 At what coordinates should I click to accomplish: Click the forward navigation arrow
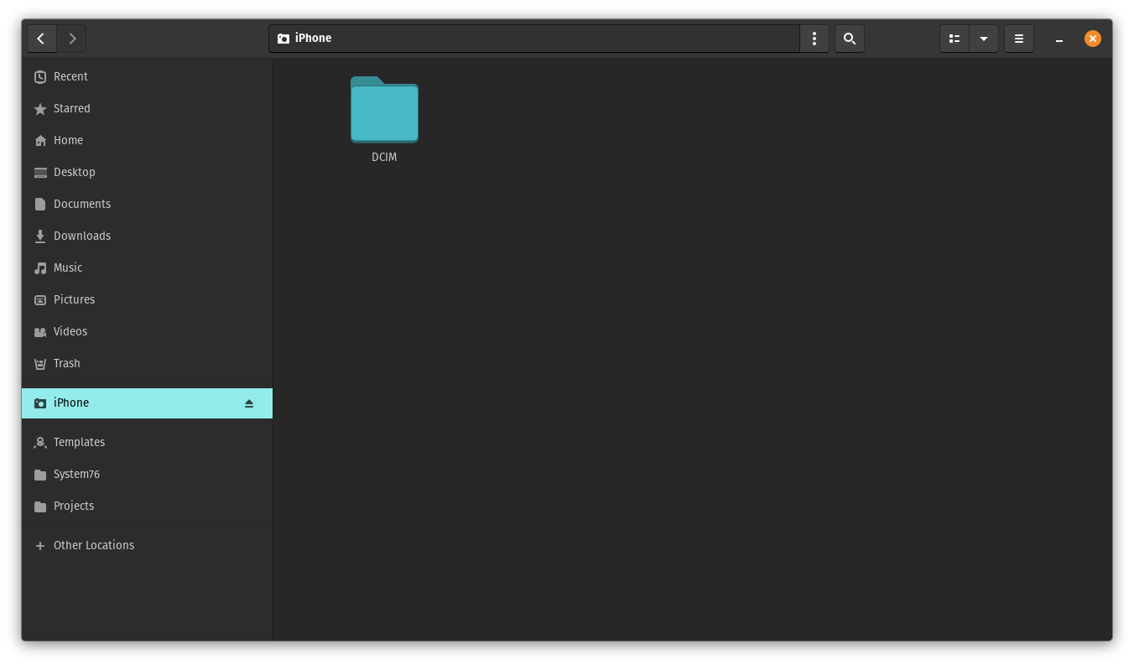[72, 38]
